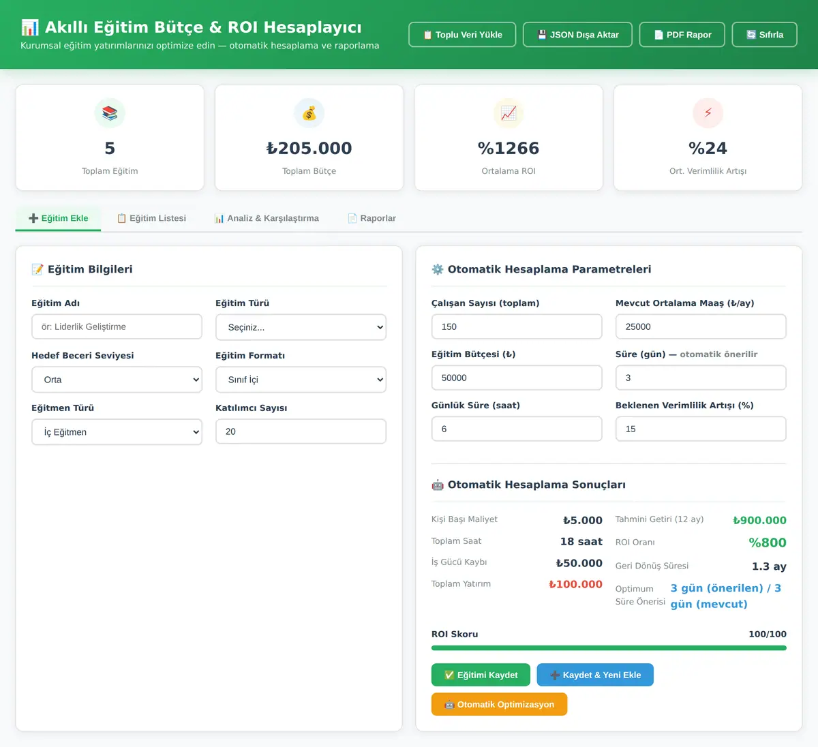Screen dimensions: 818x747
Task: Click the 18 saat Toplam Saat value
Action: [581, 541]
